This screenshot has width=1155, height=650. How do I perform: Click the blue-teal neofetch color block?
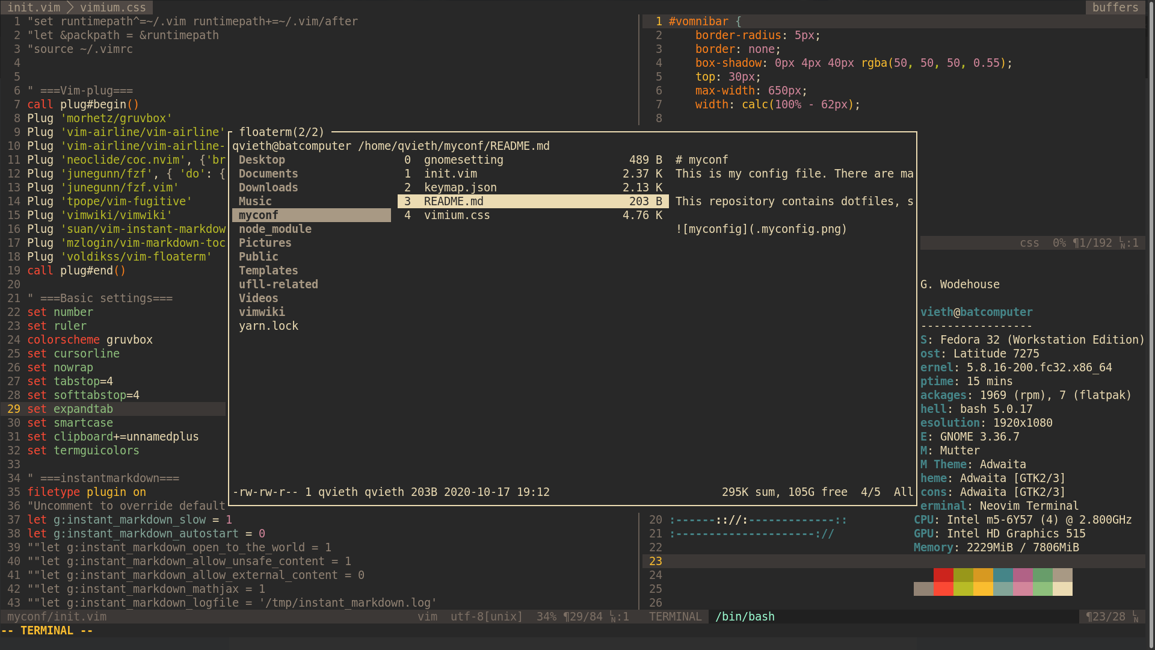pos(1002,575)
